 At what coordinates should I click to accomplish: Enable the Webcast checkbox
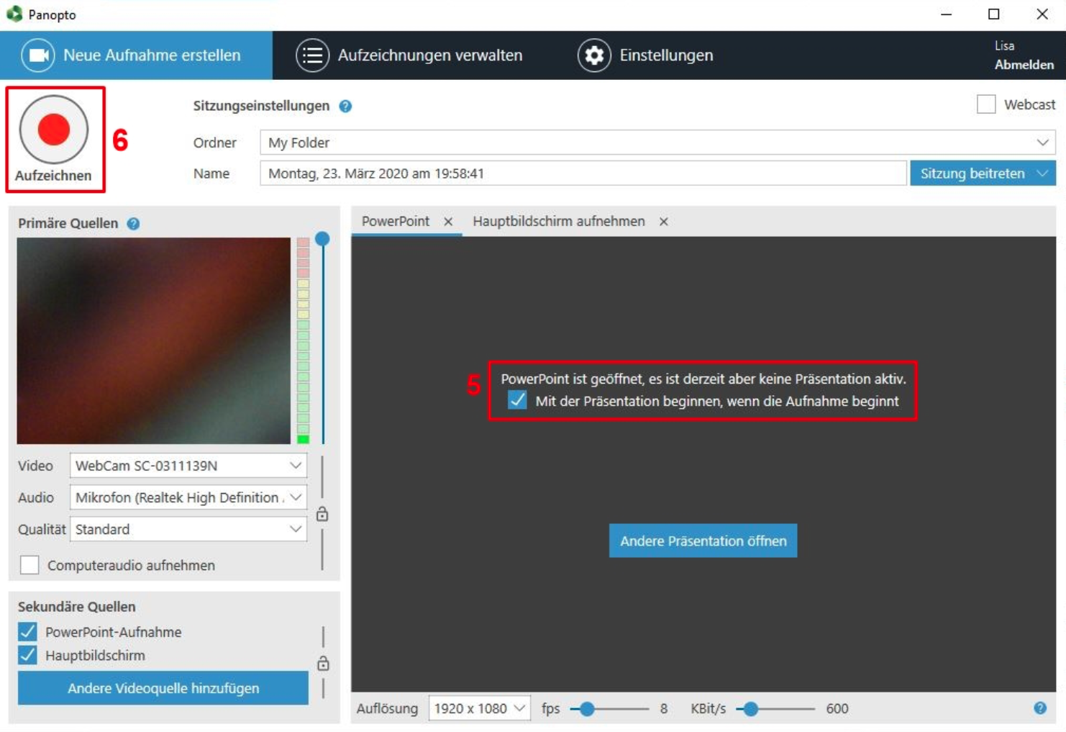pyautogui.click(x=986, y=104)
